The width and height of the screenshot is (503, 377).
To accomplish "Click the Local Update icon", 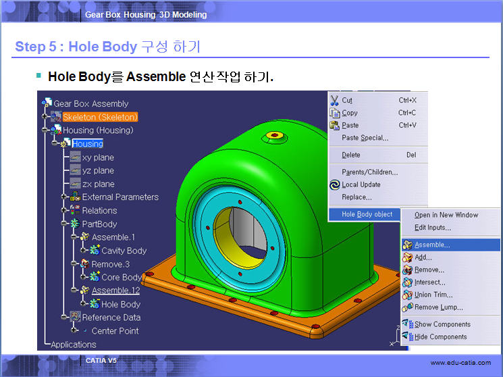I will [334, 184].
